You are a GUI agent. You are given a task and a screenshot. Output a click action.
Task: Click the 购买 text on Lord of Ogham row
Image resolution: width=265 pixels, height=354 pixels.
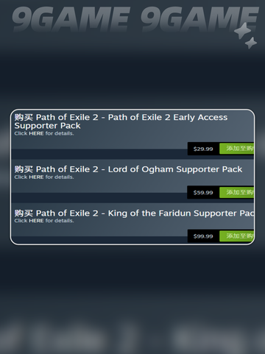tap(24, 169)
